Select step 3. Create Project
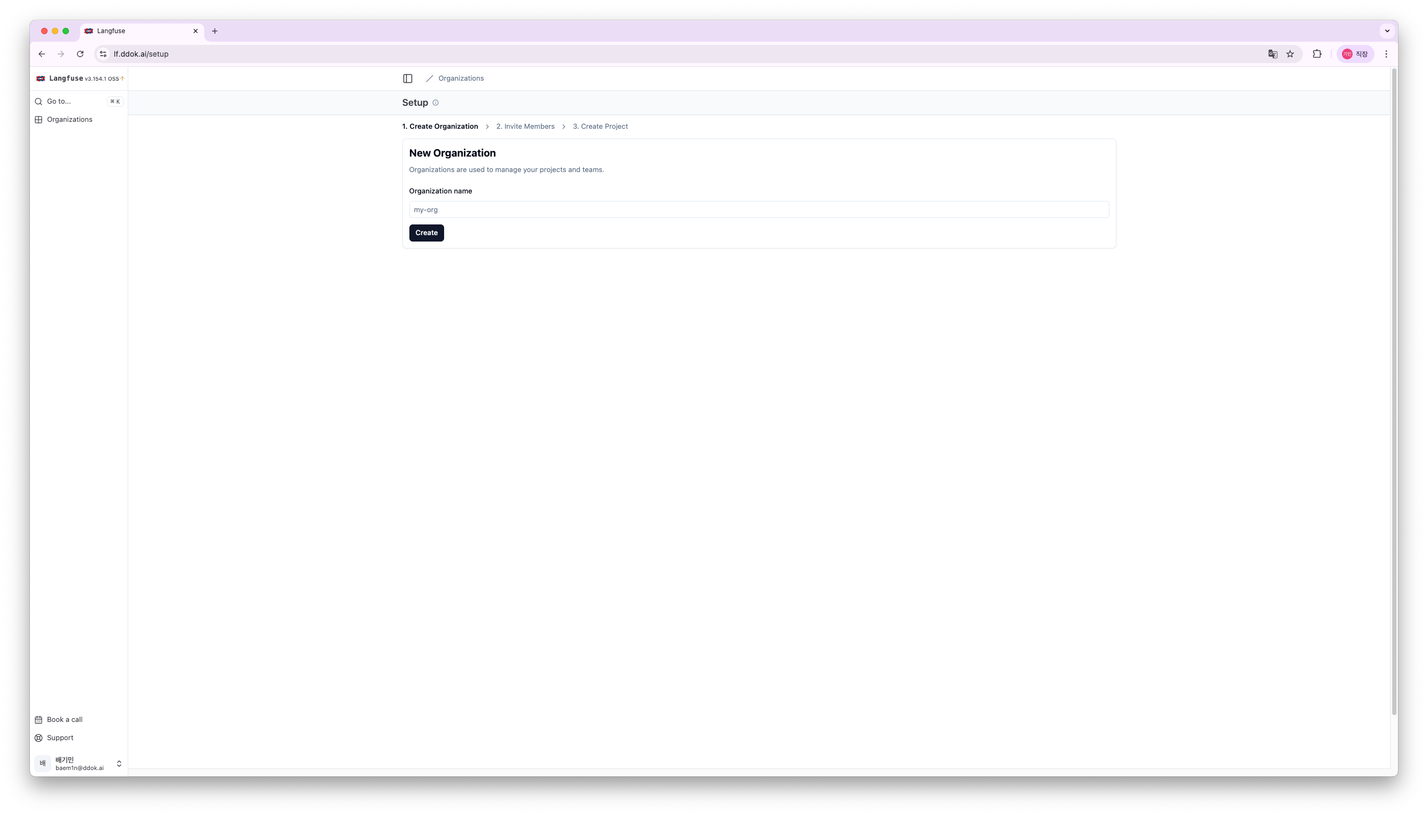Screen dimensions: 1428x816 pyautogui.click(x=600, y=127)
